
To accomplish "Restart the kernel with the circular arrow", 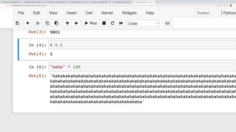I will (x=112, y=23).
